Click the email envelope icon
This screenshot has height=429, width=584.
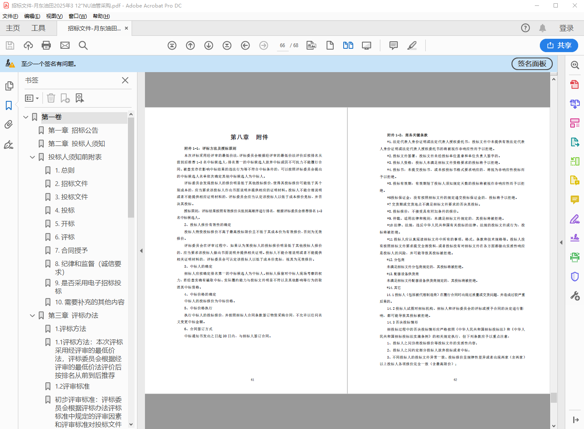[65, 45]
